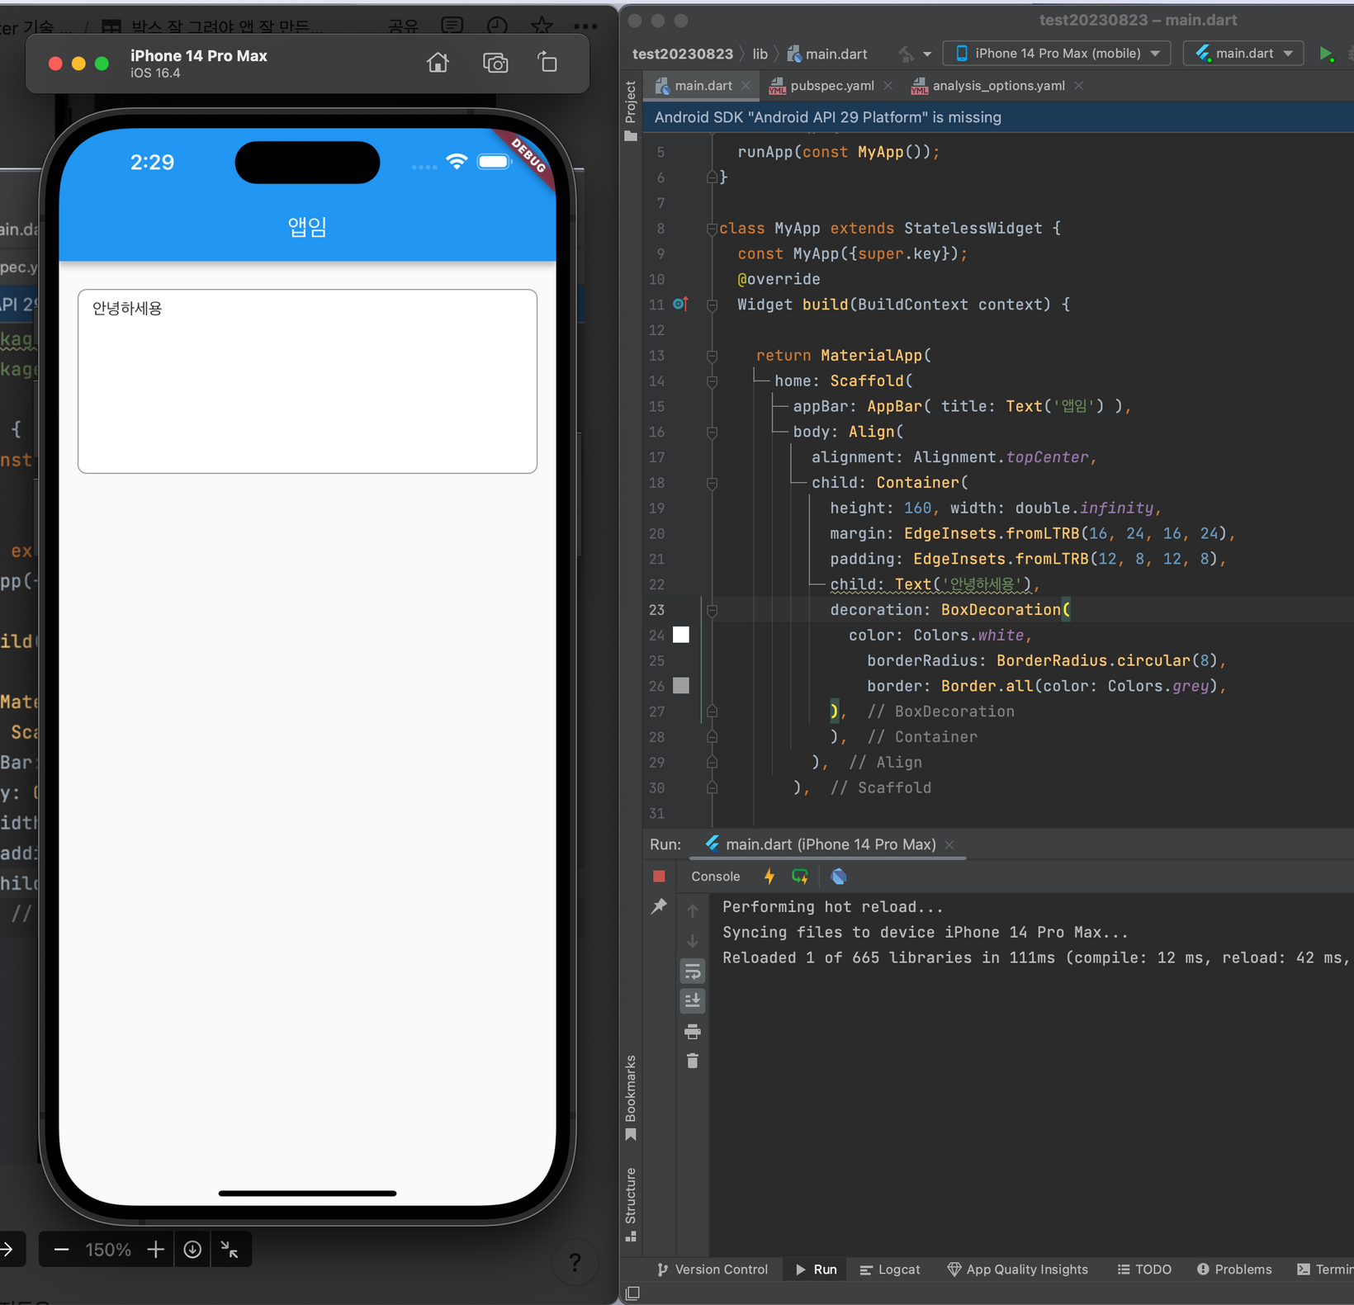This screenshot has height=1305, width=1354.
Task: Click the Flutter hot restart icon
Action: click(x=800, y=876)
